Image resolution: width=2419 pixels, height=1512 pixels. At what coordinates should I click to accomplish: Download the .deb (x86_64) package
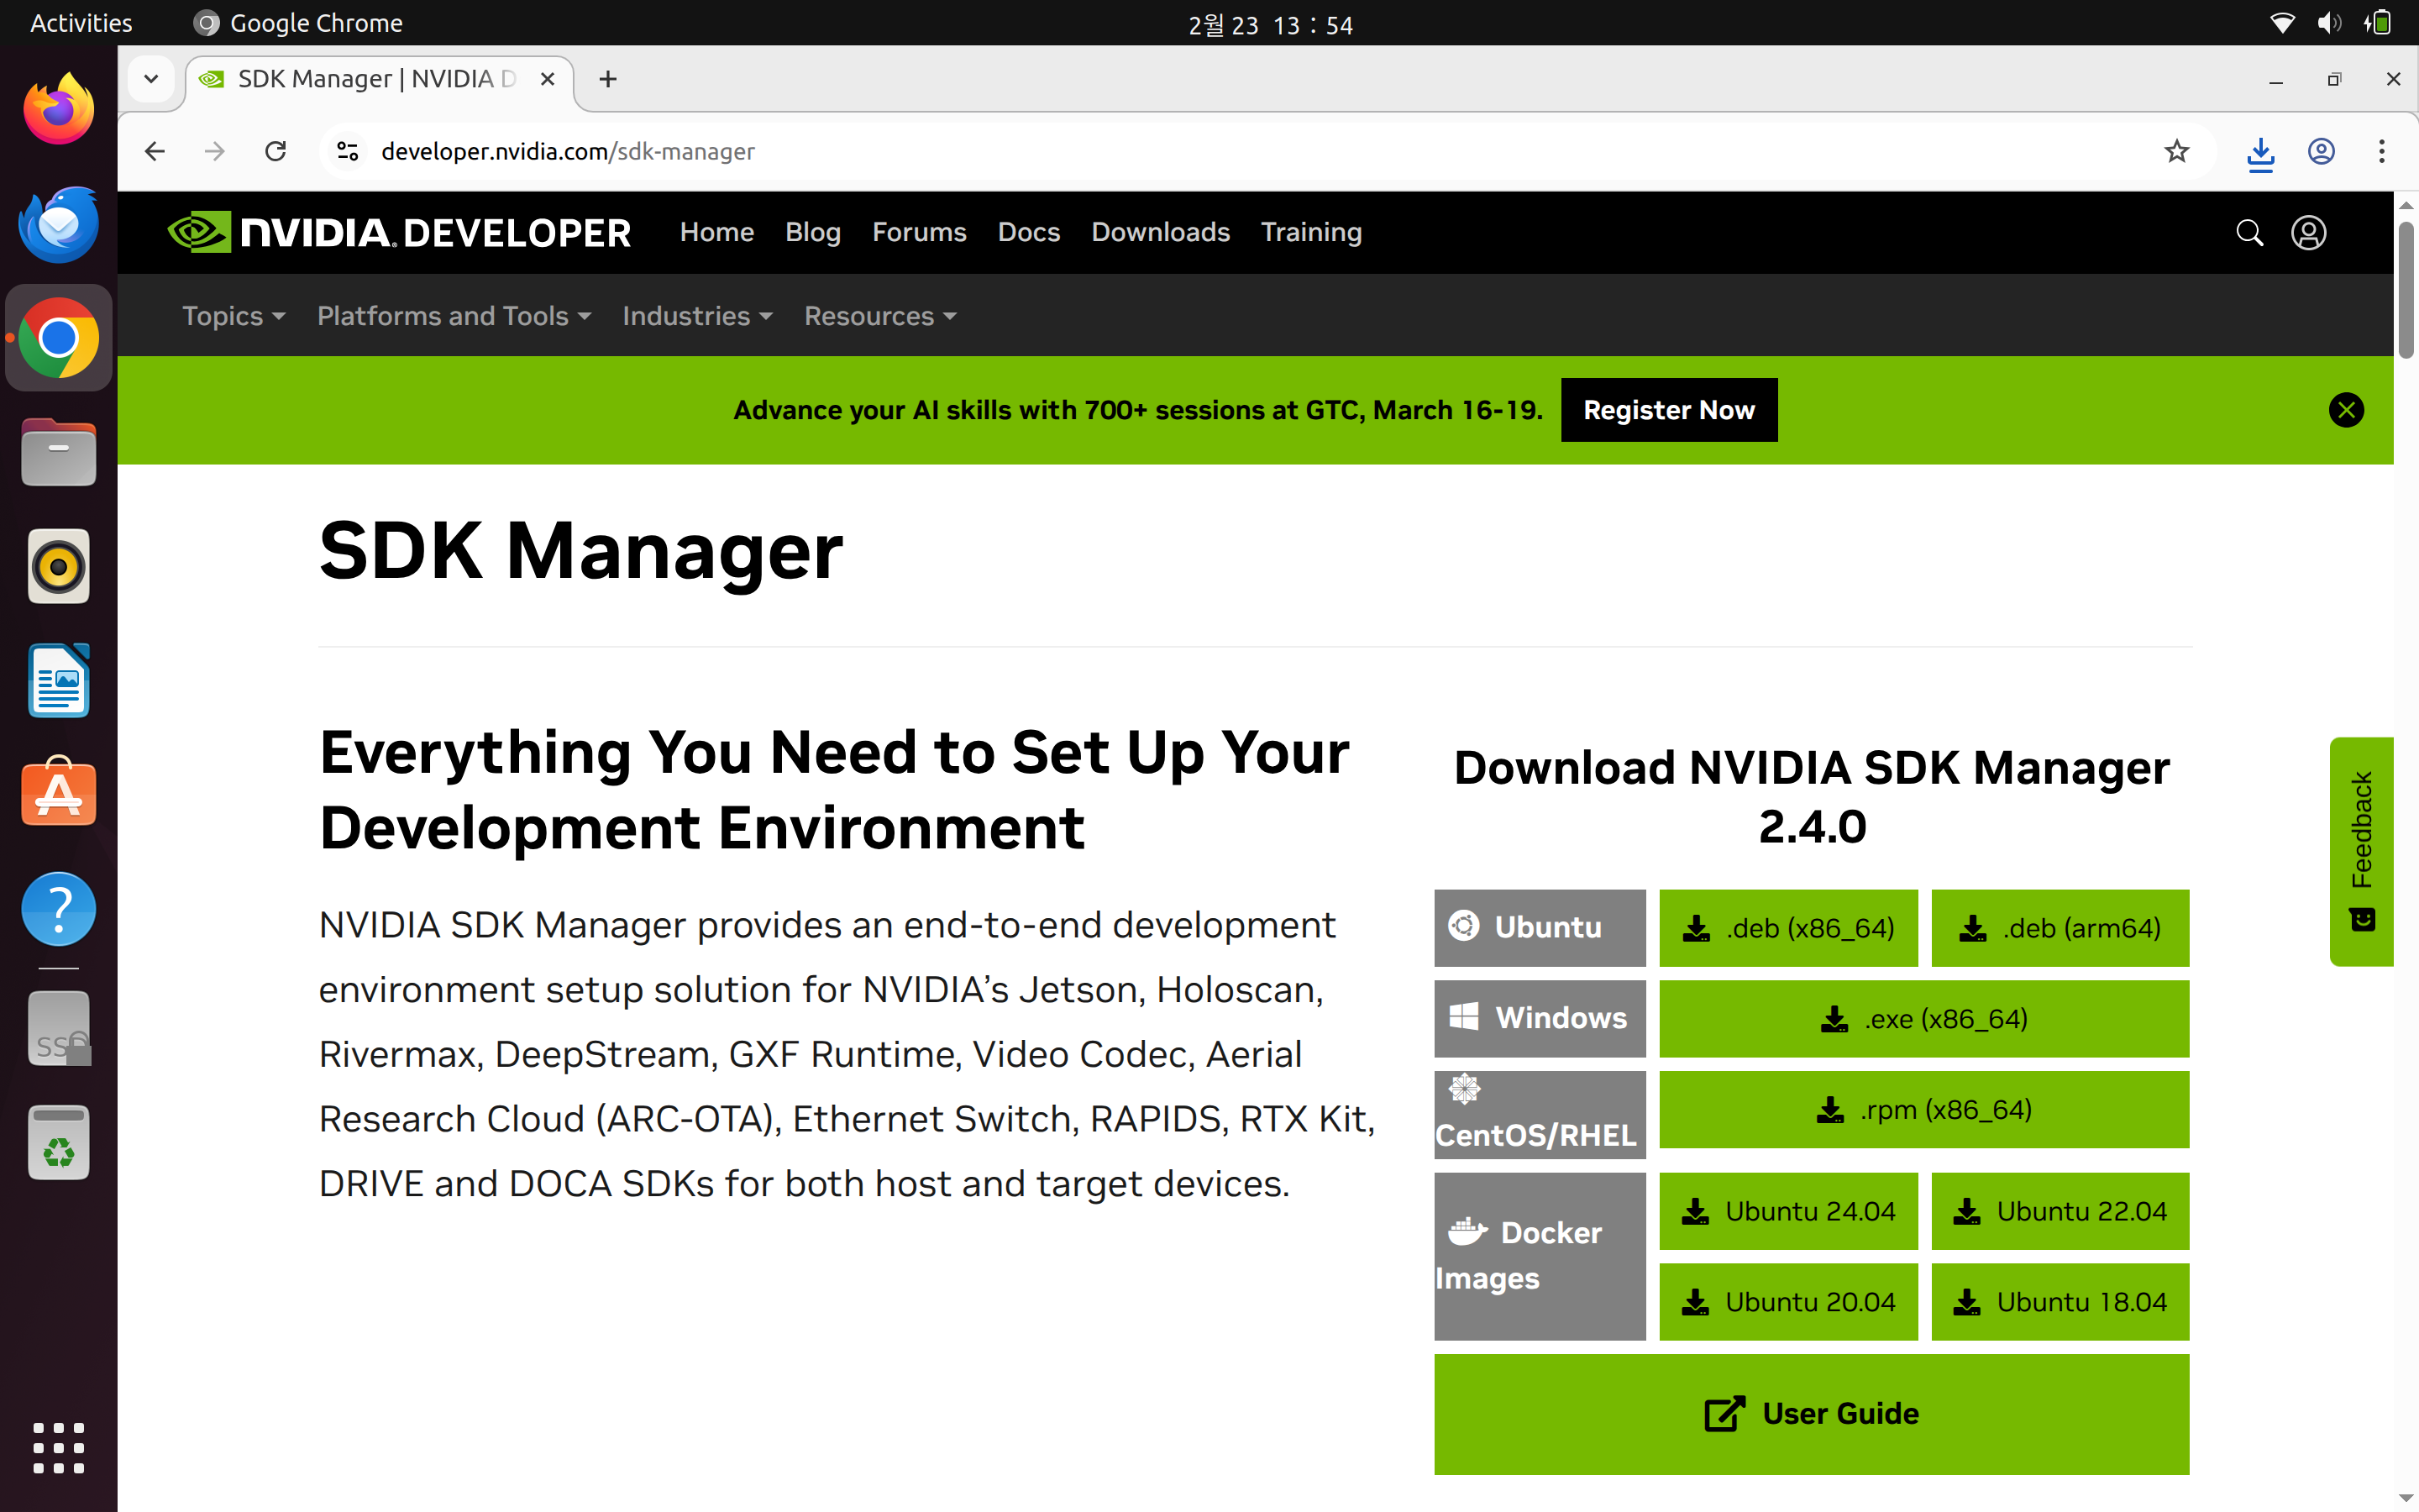pyautogui.click(x=1788, y=928)
